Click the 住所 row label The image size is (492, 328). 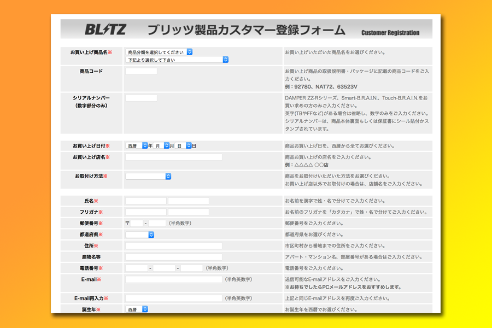pos(91,246)
